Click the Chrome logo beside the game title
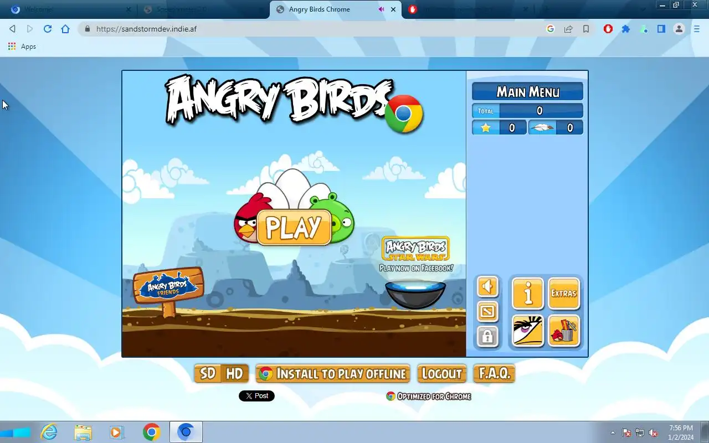Image resolution: width=709 pixels, height=443 pixels. [x=404, y=114]
